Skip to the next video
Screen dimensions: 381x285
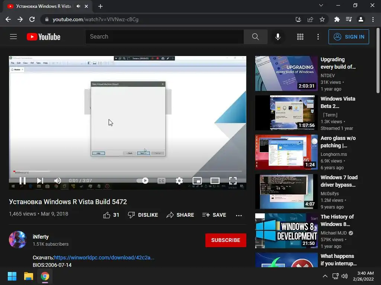40,181
